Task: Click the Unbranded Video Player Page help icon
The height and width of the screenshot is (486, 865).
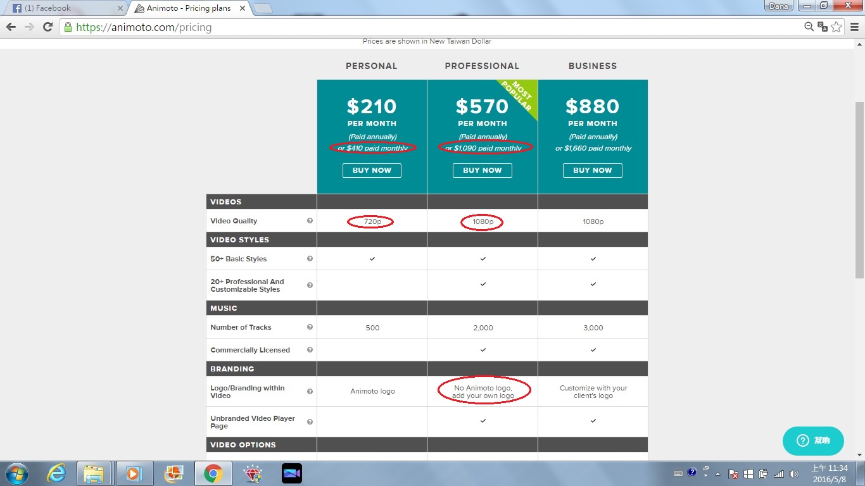Action: (310, 422)
